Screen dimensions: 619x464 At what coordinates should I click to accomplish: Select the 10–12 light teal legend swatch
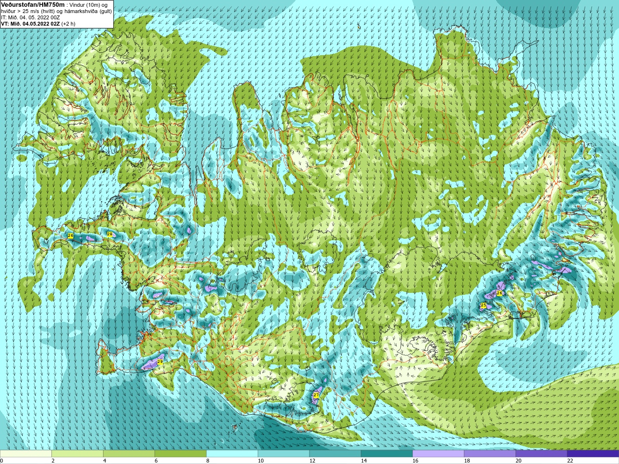click(283, 454)
